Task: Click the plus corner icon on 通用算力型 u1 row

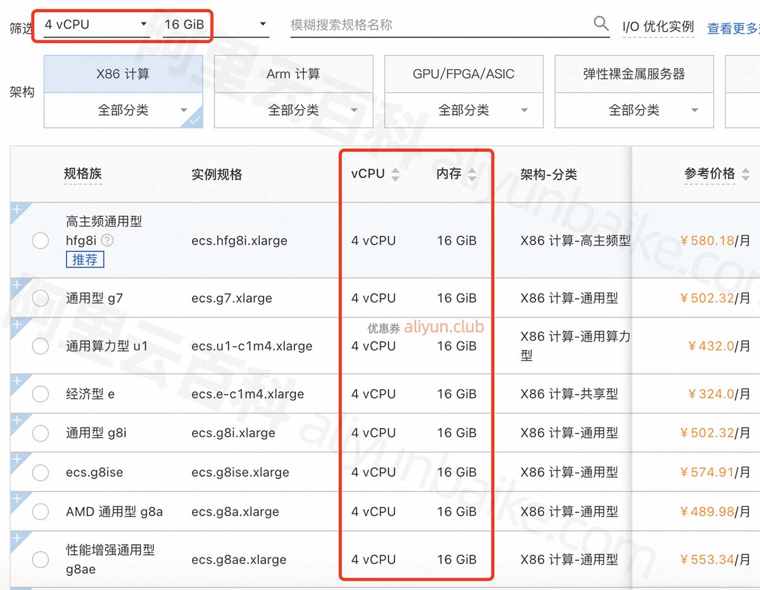Action: pyautogui.click(x=17, y=324)
